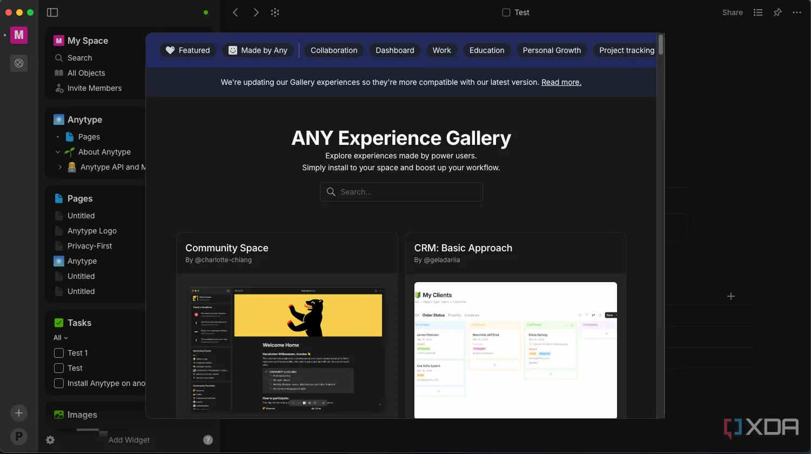Click the gallery vertical scrollbar
The image size is (811, 454).
click(x=660, y=45)
